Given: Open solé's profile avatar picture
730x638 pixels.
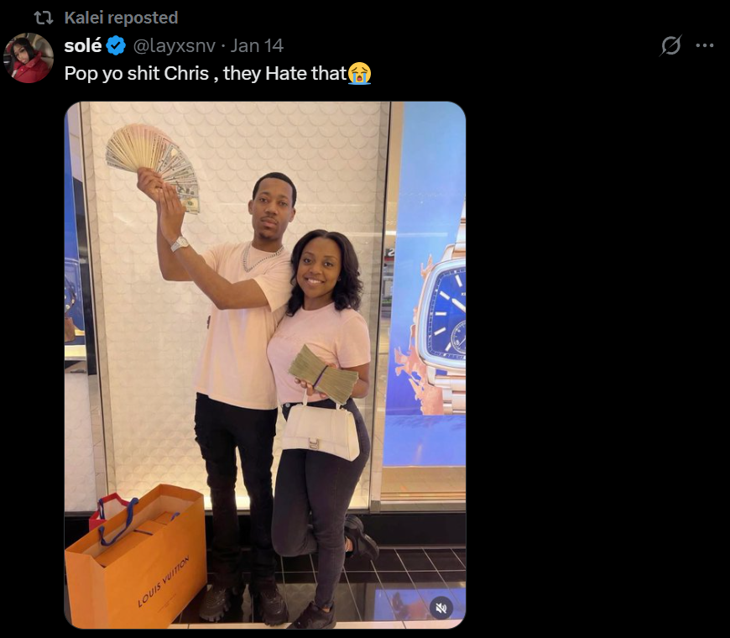Looking at the screenshot, I should (x=29, y=58).
